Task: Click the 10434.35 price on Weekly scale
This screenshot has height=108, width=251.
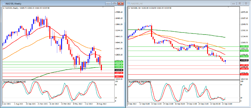Action: 119,79
